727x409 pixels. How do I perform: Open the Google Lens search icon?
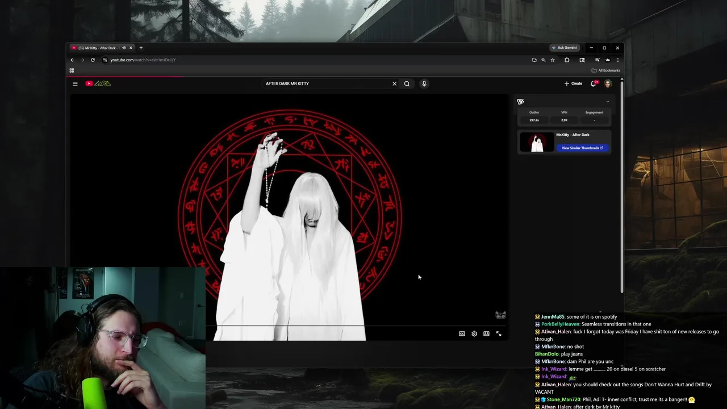click(x=582, y=60)
